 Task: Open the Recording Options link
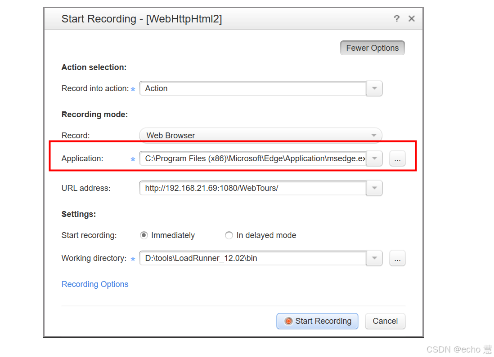(x=95, y=284)
